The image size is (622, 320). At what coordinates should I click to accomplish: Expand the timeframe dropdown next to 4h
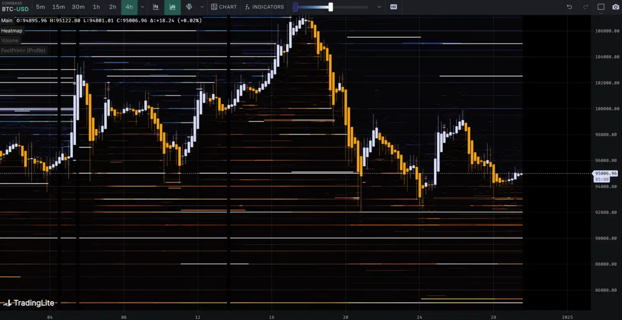pos(143,7)
